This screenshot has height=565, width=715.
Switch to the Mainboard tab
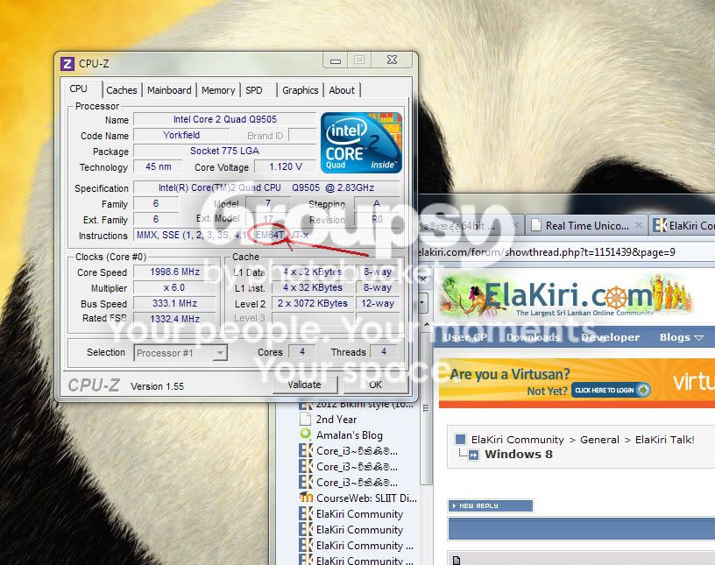click(x=169, y=90)
